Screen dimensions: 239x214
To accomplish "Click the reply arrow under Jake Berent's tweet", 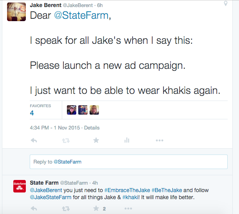I will 34,140.
